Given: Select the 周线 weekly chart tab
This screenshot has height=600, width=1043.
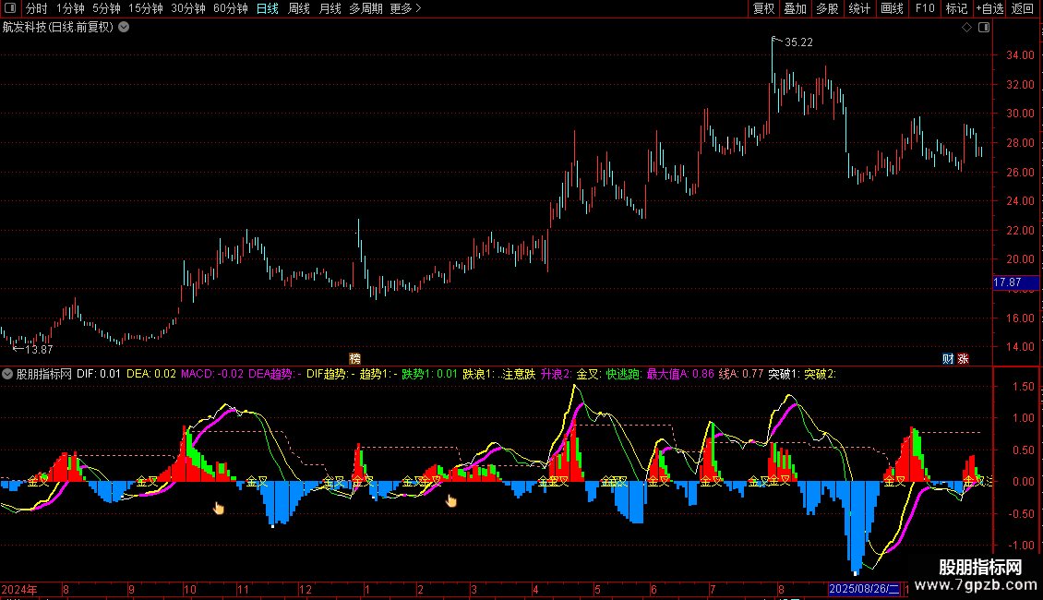Looking at the screenshot, I should click(x=299, y=8).
